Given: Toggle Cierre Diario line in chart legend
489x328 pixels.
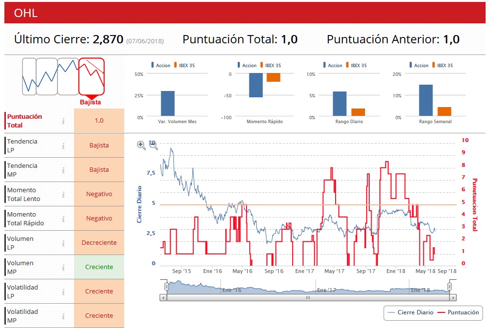Looking at the screenshot, I should 410,312.
